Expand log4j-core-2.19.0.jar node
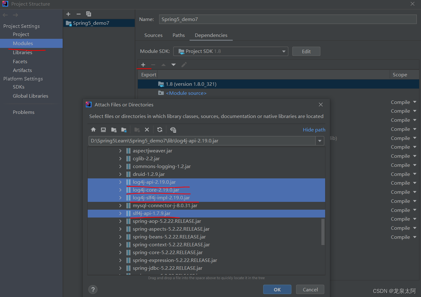 coord(120,190)
